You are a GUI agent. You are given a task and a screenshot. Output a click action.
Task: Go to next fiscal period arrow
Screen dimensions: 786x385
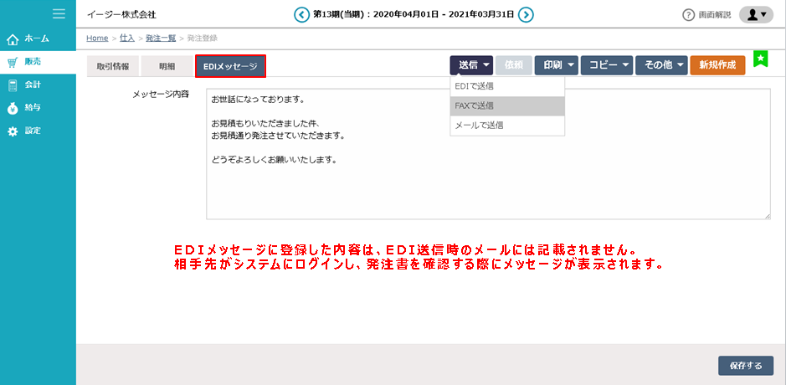coord(526,14)
